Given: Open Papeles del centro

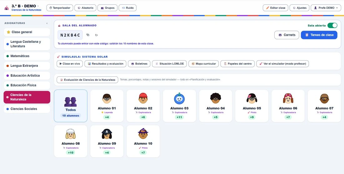Looking at the screenshot, I should click(x=238, y=64).
